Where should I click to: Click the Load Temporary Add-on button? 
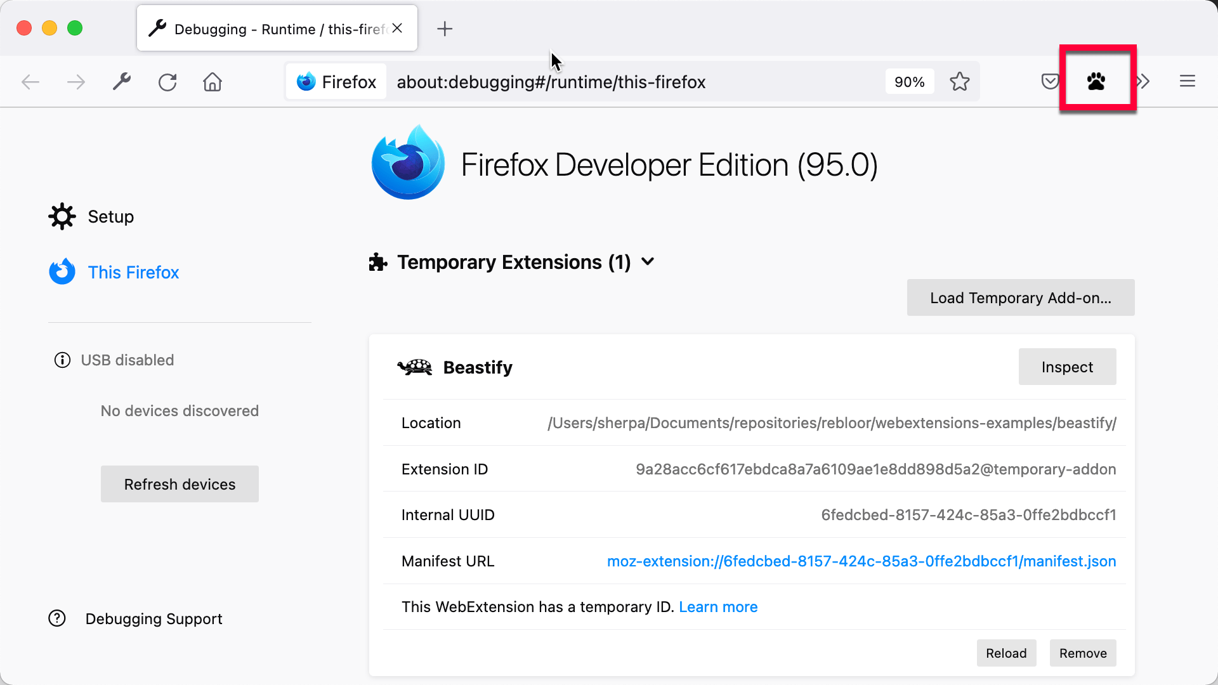[1021, 297]
